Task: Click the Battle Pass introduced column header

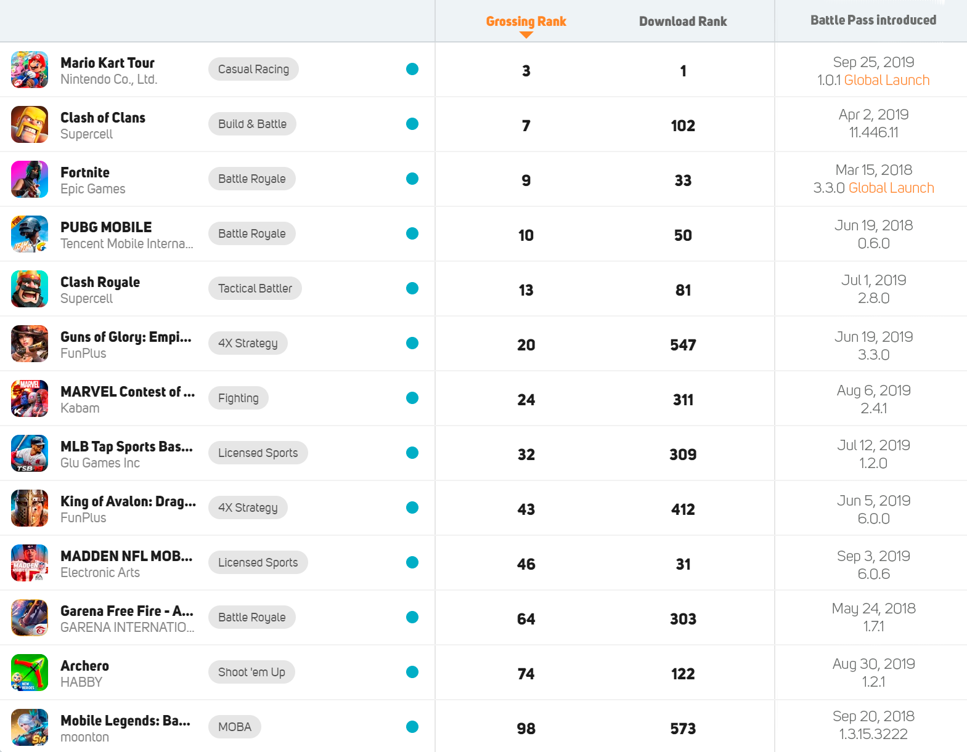Action: 873,20
